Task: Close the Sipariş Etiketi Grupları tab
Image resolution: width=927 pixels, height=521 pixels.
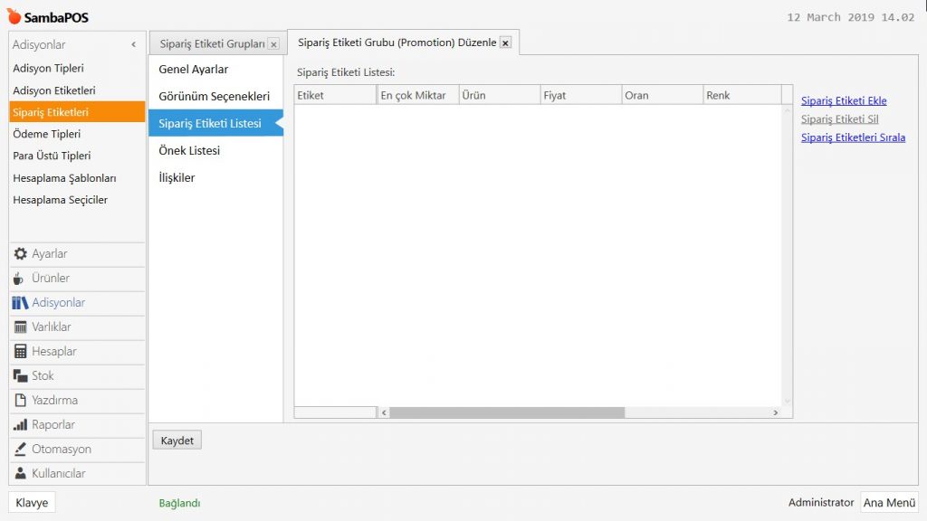Action: tap(273, 44)
